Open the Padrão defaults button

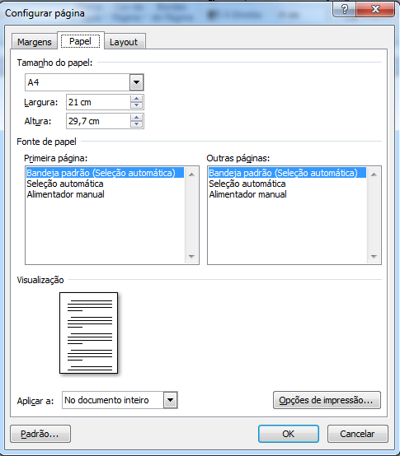pos(40,434)
